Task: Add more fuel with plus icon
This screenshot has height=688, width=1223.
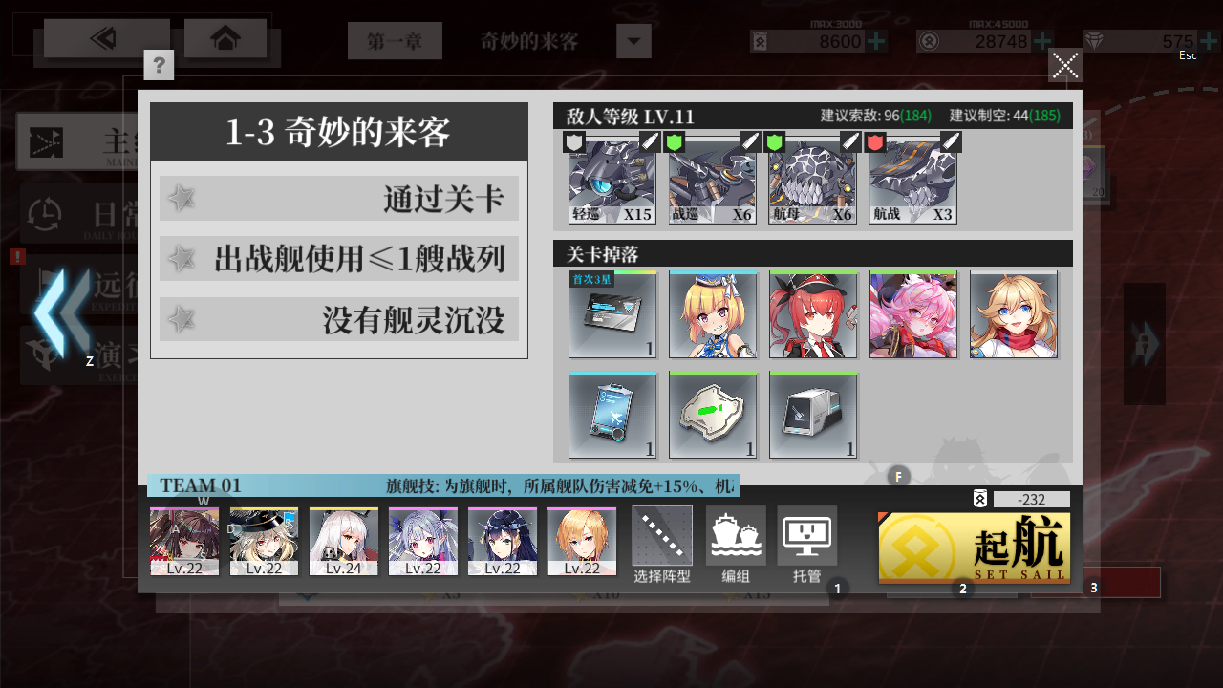Action: click(876, 41)
